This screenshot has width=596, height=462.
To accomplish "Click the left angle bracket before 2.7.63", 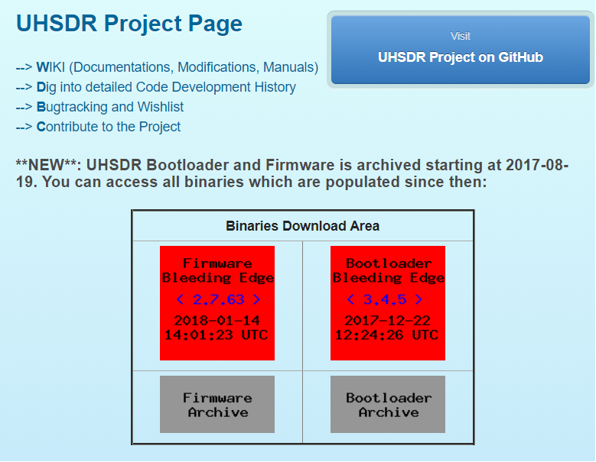I will 180,299.
